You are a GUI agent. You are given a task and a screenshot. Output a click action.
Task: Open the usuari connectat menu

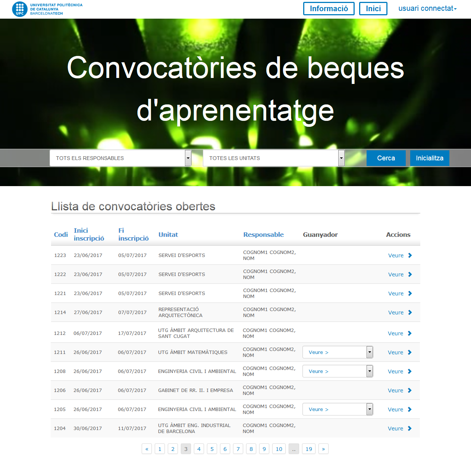[x=427, y=9]
